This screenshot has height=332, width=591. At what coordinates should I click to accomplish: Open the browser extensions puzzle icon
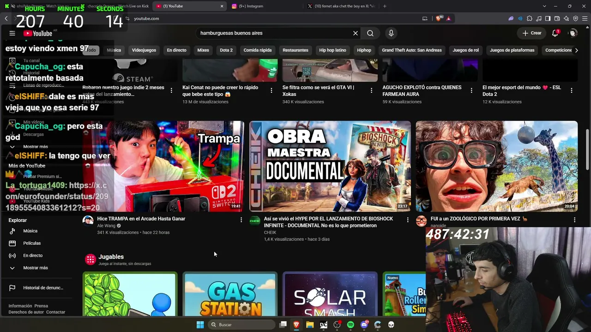click(x=530, y=18)
